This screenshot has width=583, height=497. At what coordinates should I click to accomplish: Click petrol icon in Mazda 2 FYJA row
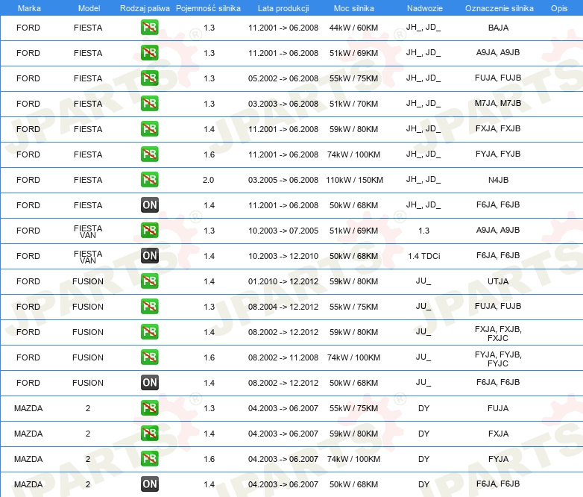[149, 459]
